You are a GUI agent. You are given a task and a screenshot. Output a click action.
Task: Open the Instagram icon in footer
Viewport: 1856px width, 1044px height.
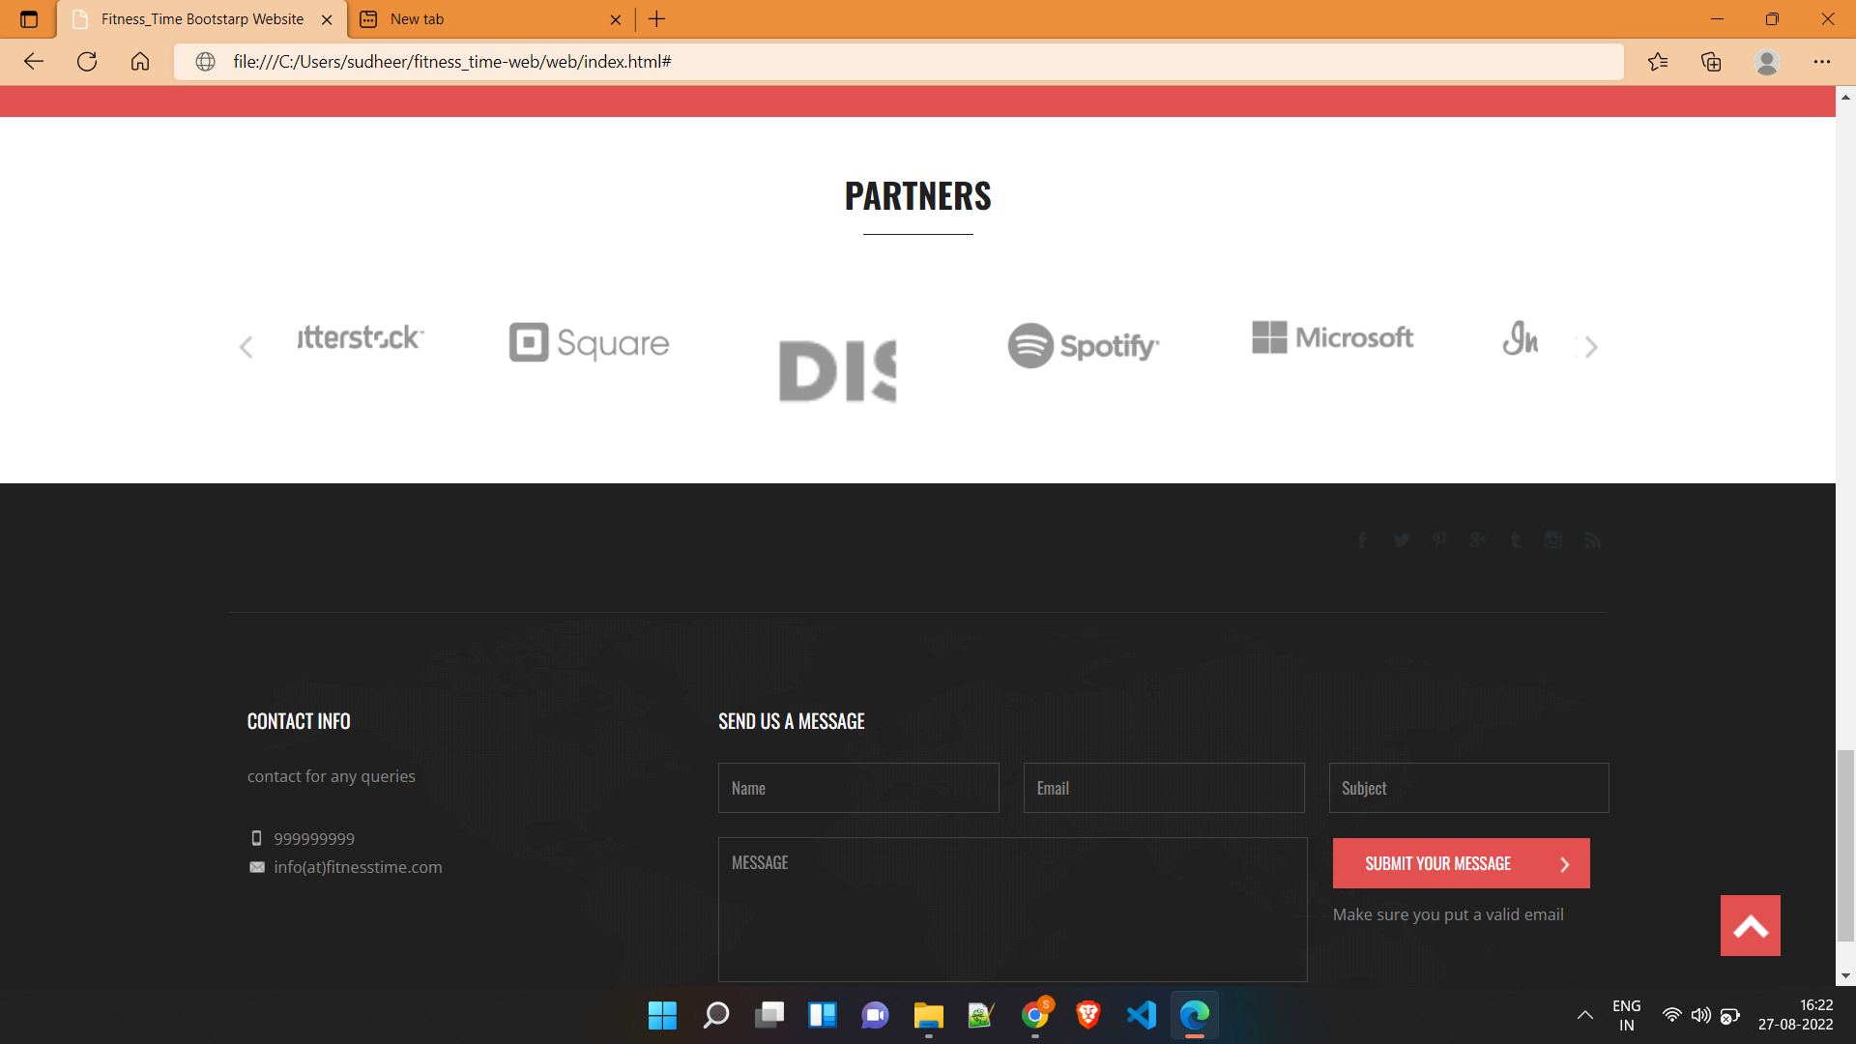click(x=1553, y=540)
